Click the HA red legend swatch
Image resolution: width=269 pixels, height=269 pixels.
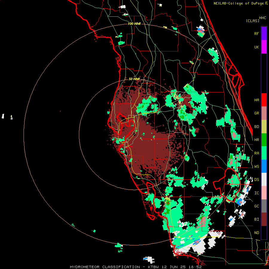pos(264,100)
